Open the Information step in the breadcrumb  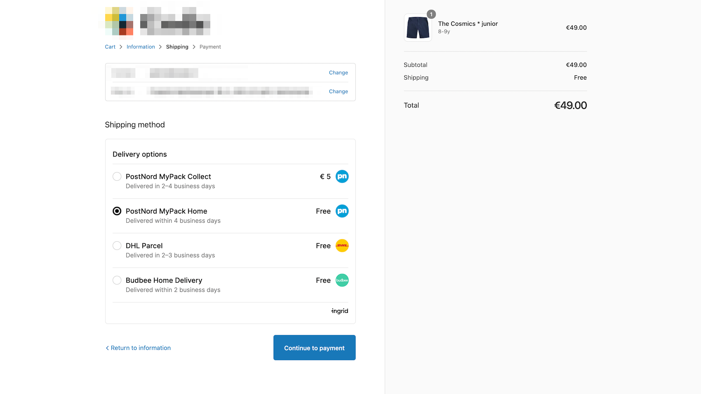point(141,46)
